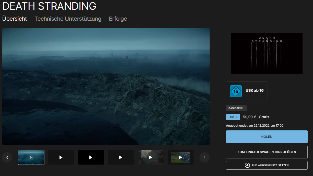This screenshot has height=176, width=313.
Task: Select the sixth thumbnail with grassy scene
Action: pos(180,157)
